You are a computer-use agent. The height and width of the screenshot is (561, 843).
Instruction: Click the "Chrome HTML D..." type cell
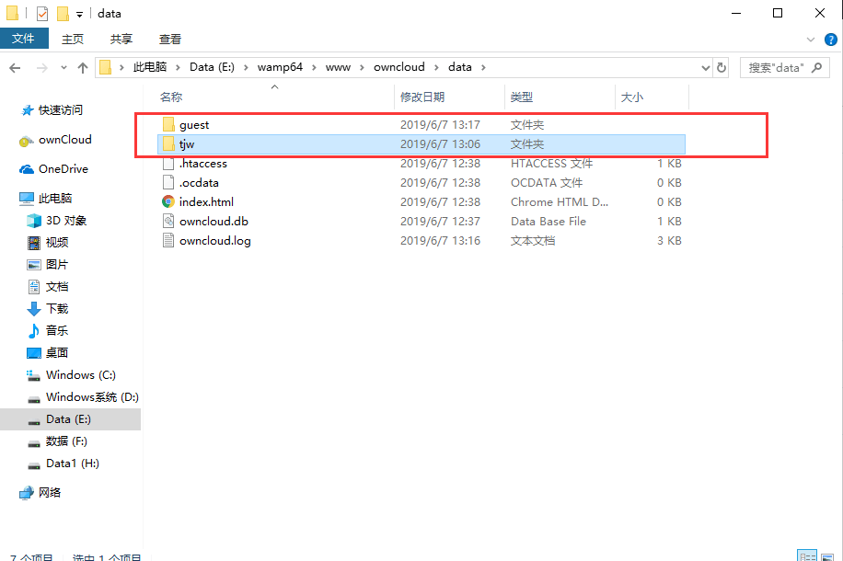560,202
